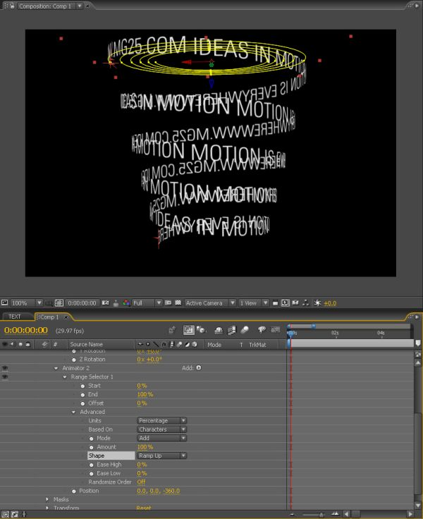Open the Full resolution dropdown
The width and height of the screenshot is (423, 519).
pos(147,303)
